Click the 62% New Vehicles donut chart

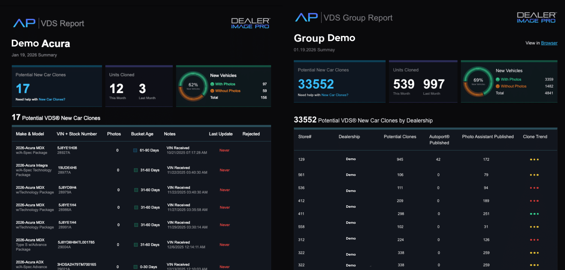click(193, 86)
